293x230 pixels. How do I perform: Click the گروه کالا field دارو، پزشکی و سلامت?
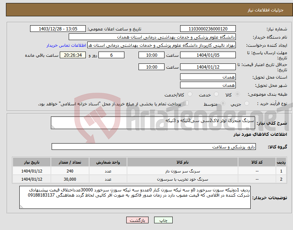[x=154, y=147]
